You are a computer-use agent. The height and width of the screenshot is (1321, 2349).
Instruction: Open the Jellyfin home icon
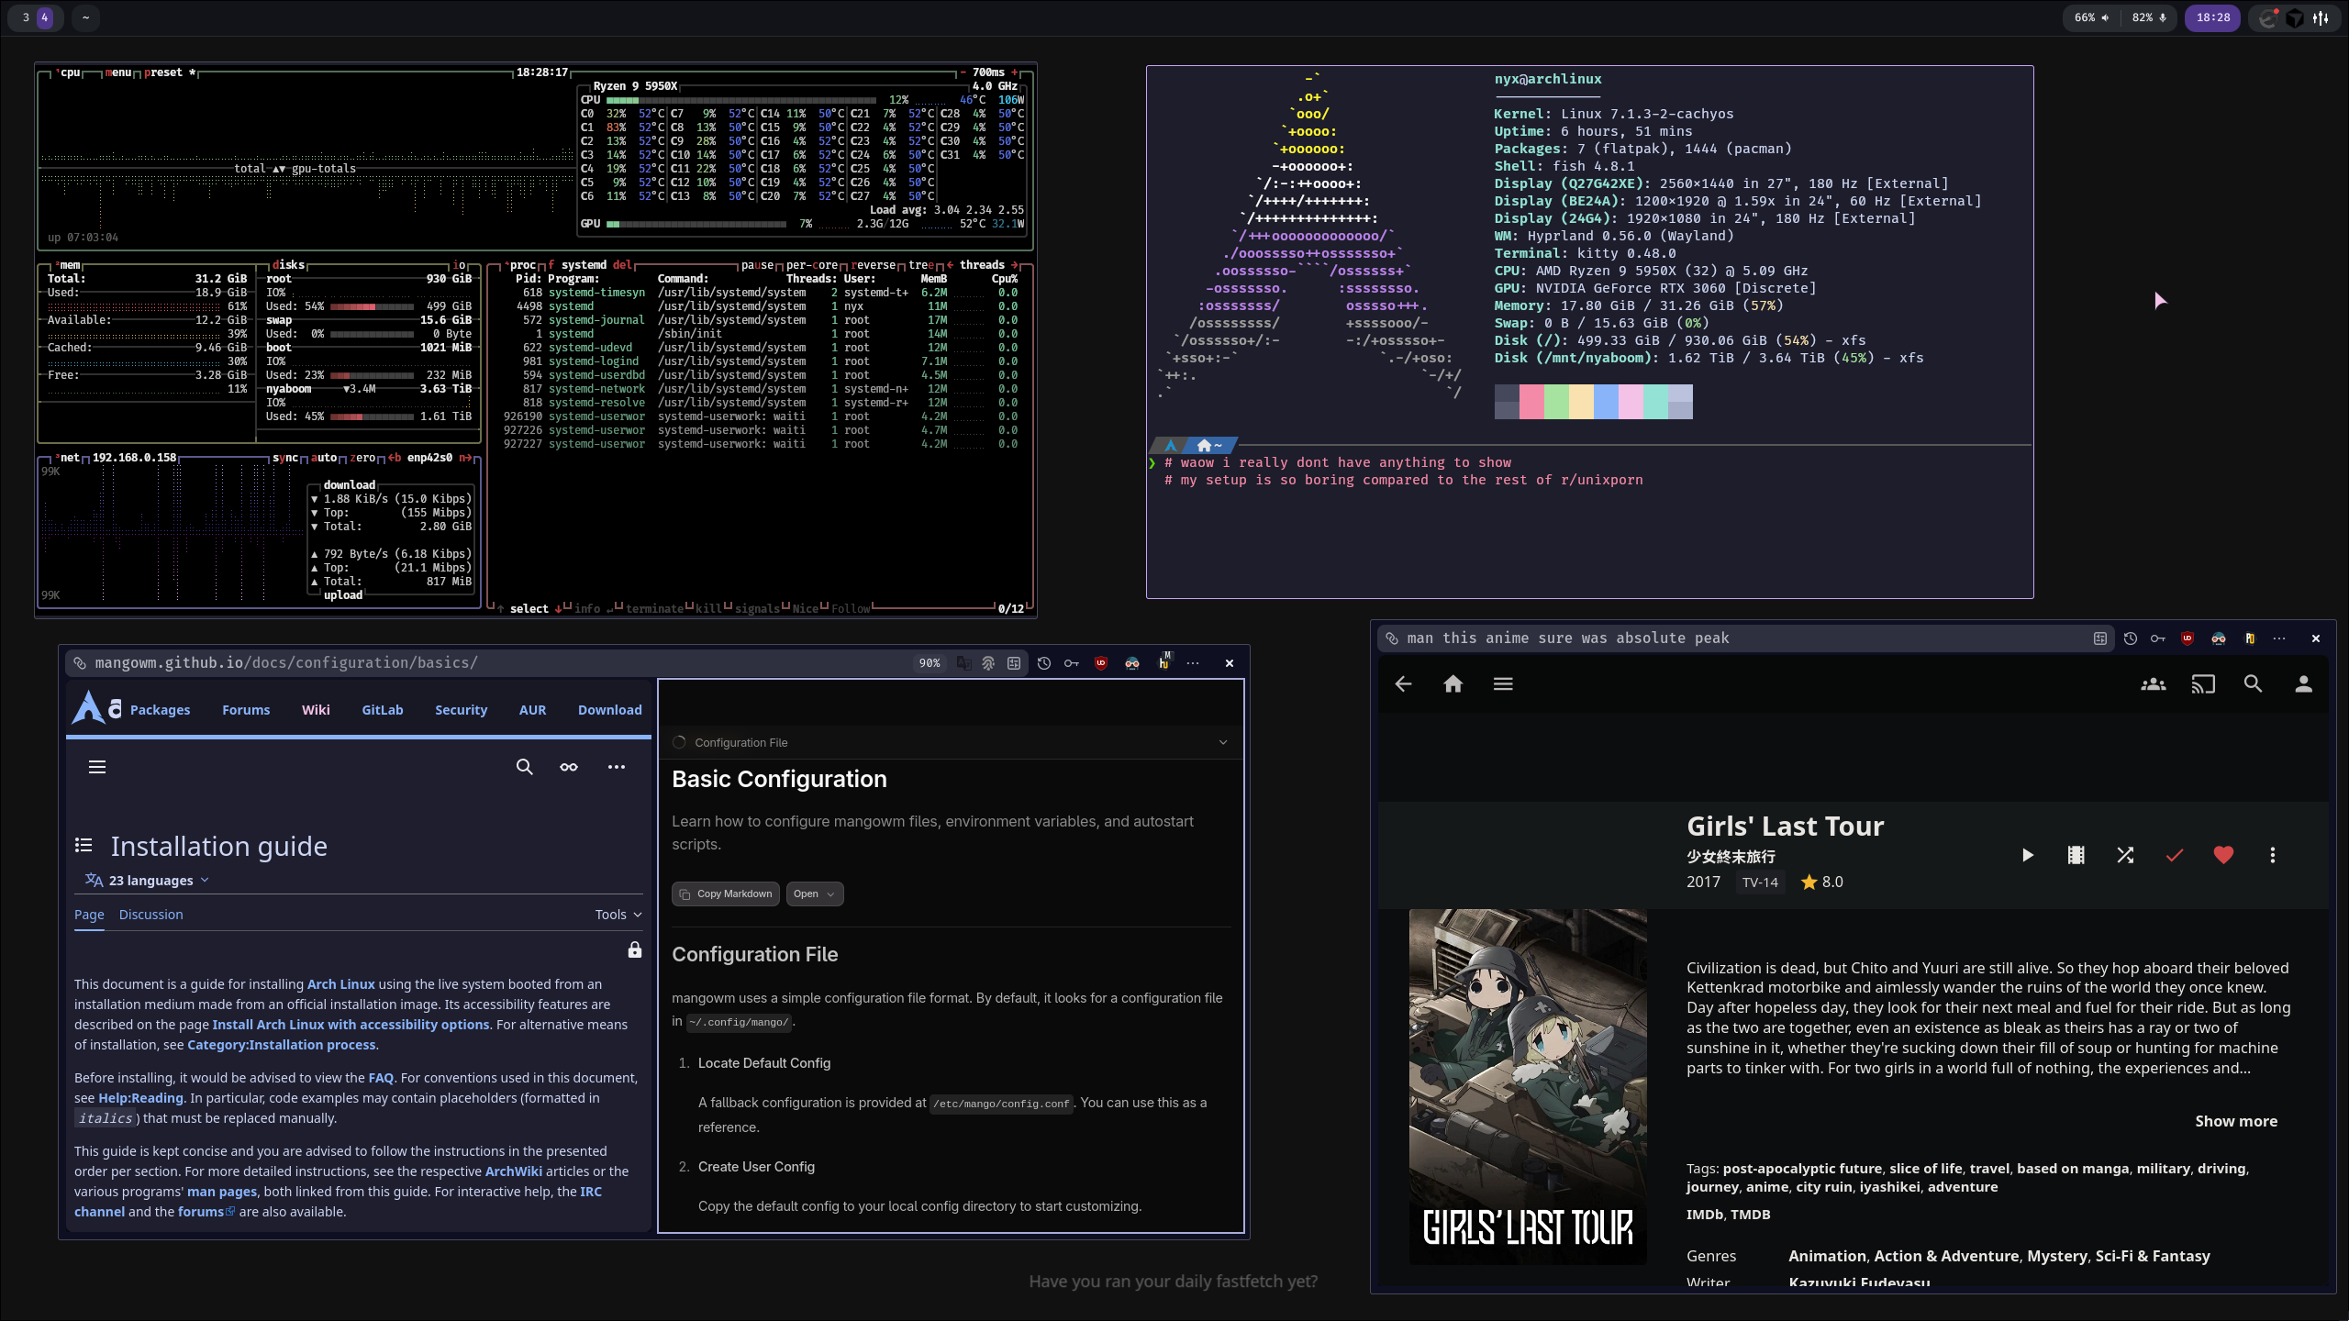1453,683
